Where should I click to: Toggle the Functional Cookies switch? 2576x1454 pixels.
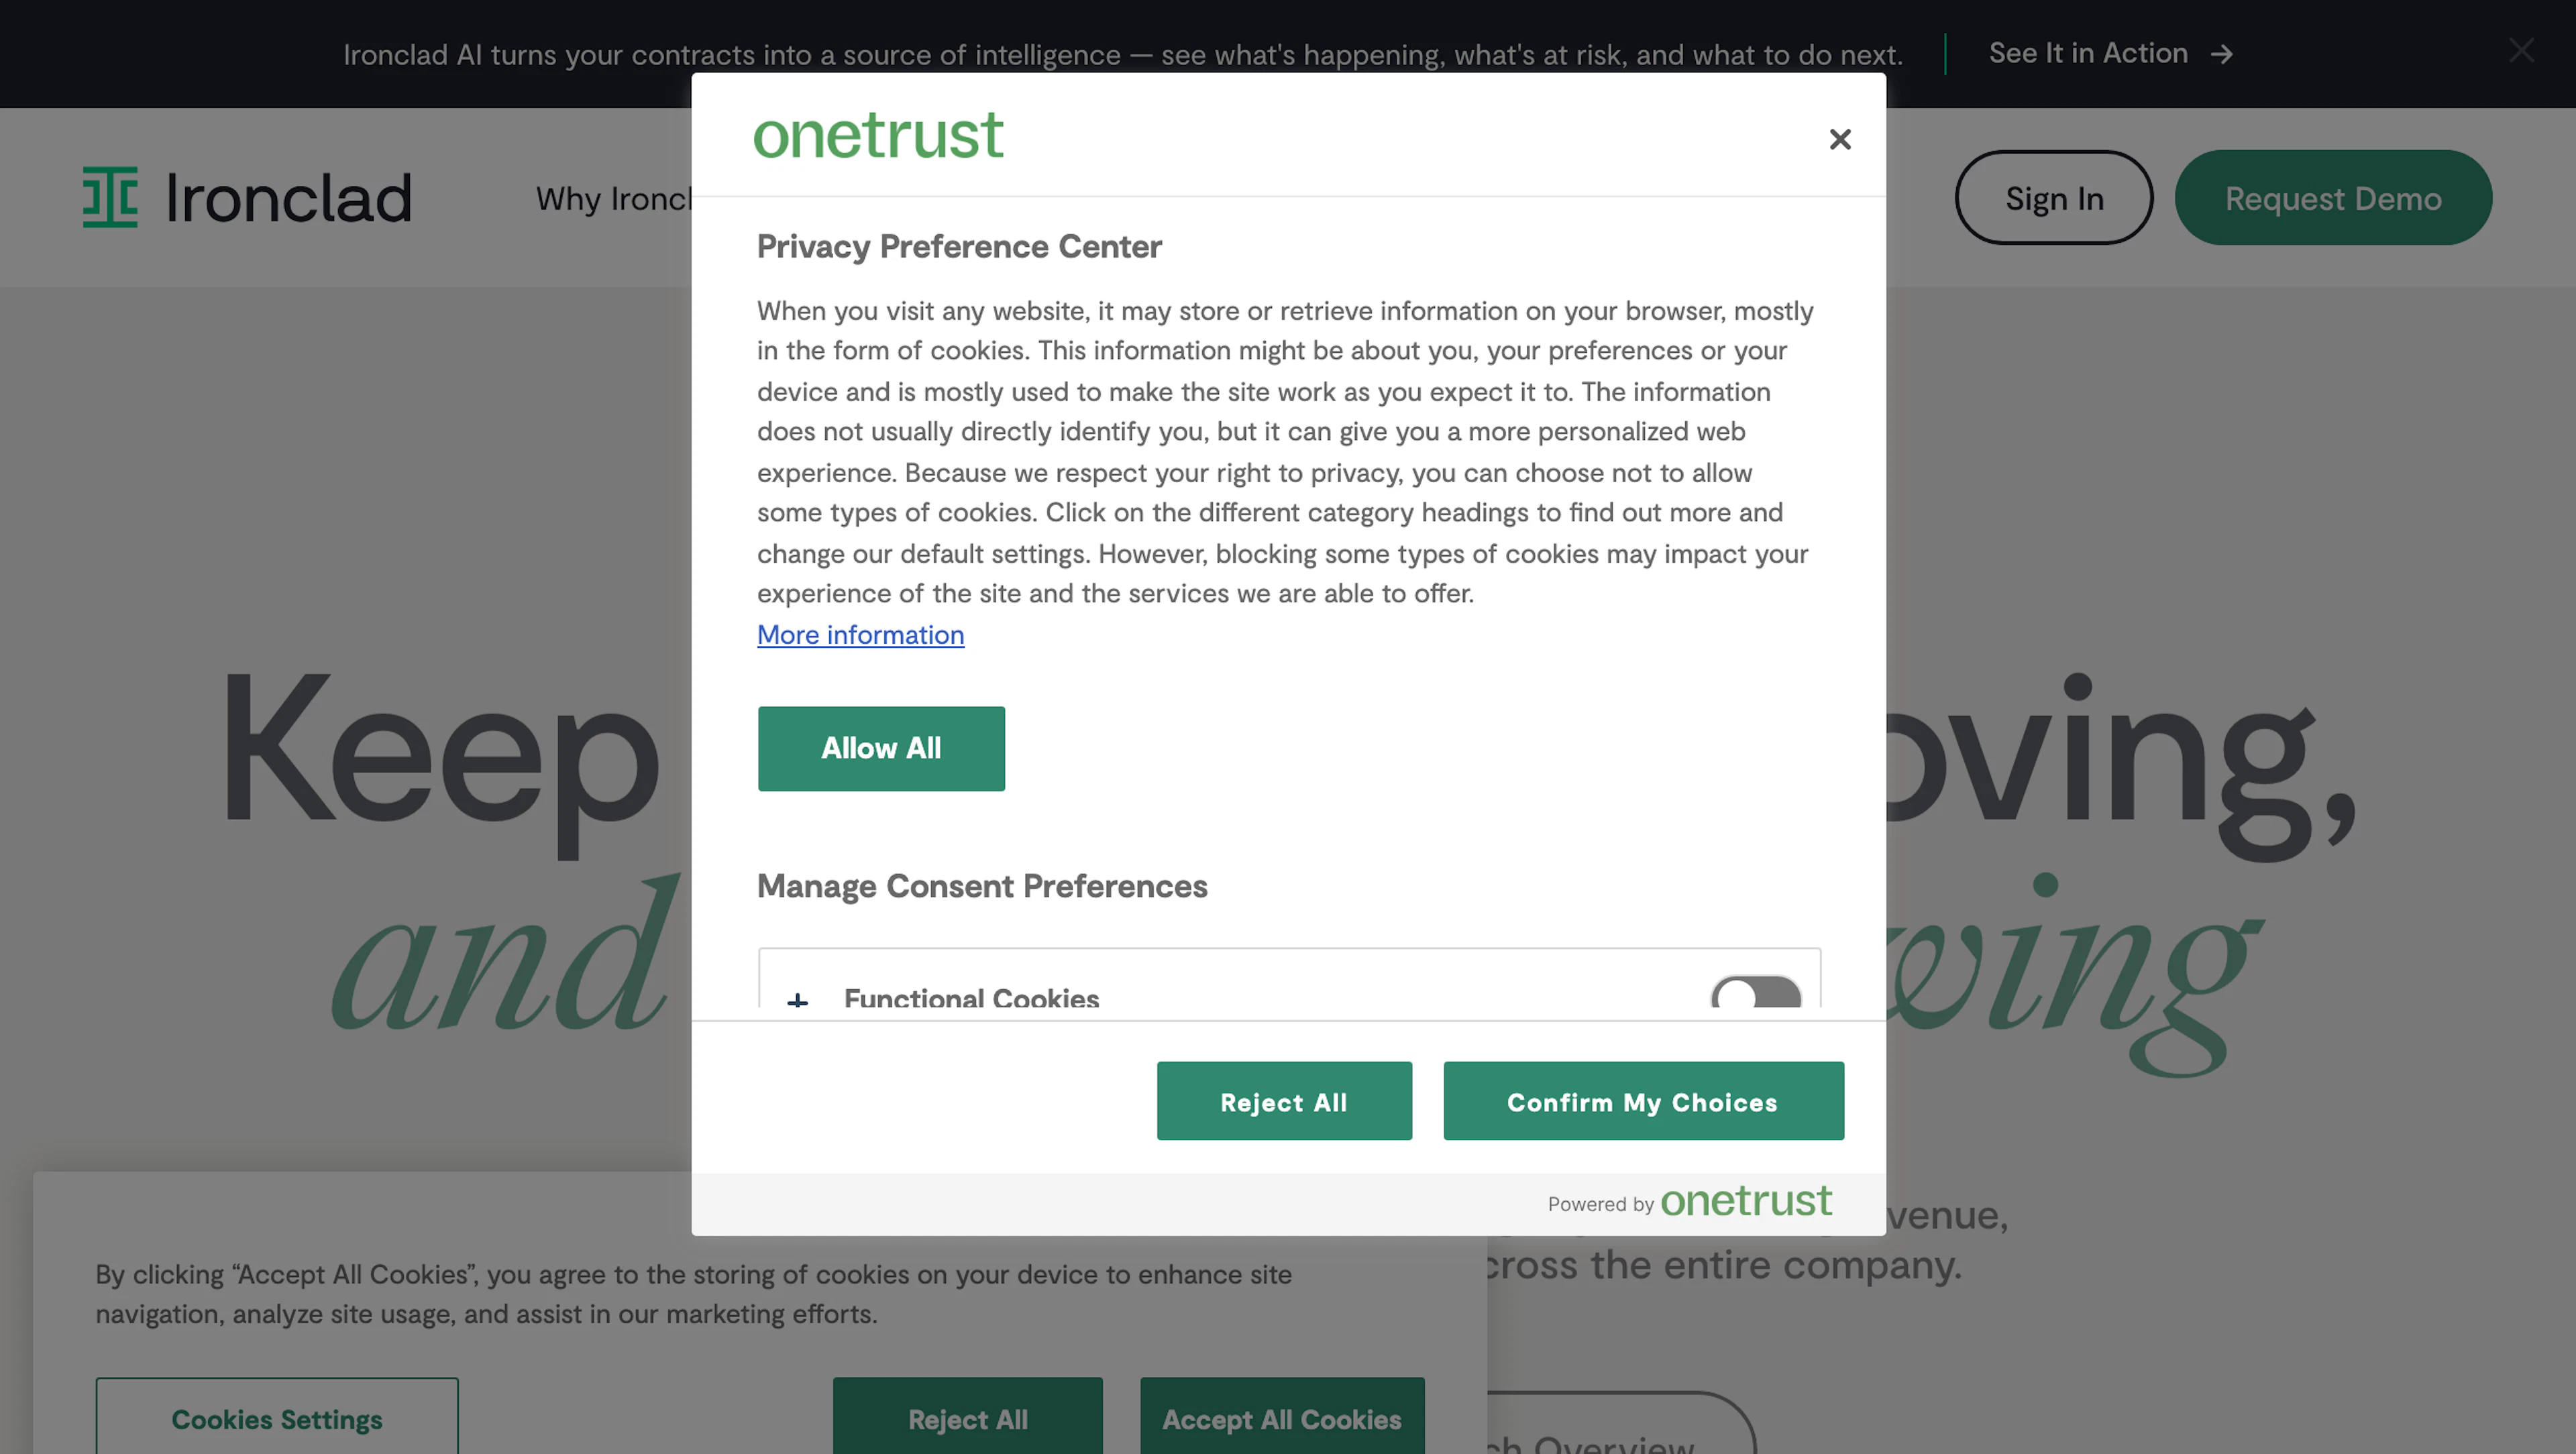click(x=1756, y=993)
